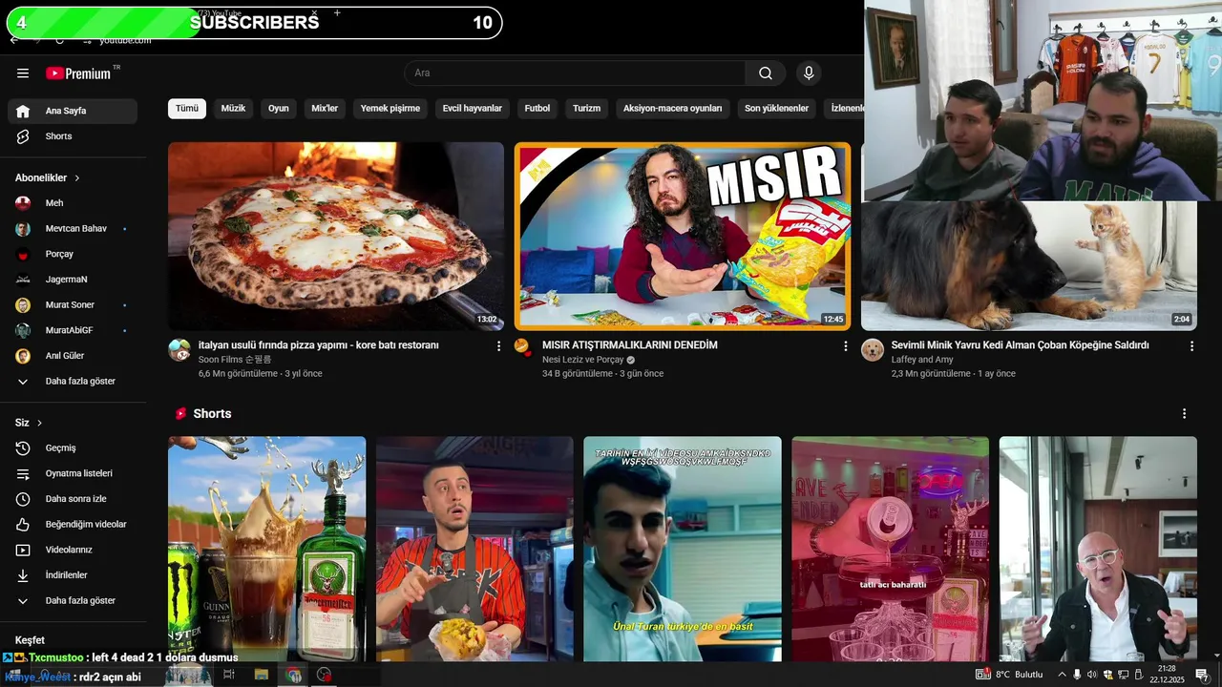Click the Ana Sayfa home icon
The width and height of the screenshot is (1222, 687).
23,111
